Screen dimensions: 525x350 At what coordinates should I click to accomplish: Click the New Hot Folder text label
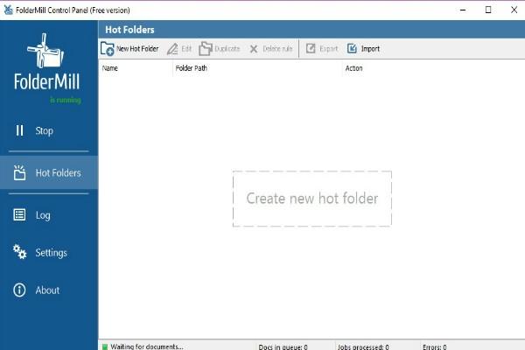coord(137,49)
